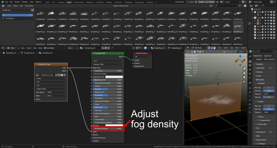This screenshot has width=277, height=148.
Task: Switch to the Shading workspace tab
Action: (x=109, y=2)
